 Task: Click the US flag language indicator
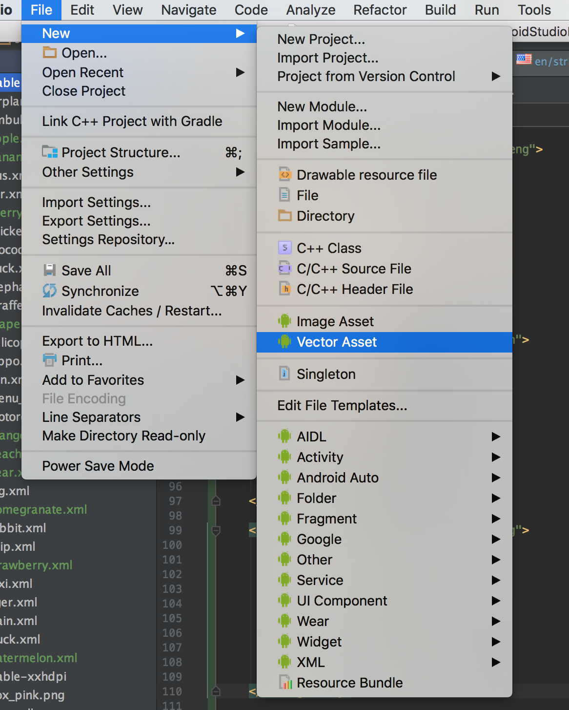(x=524, y=59)
